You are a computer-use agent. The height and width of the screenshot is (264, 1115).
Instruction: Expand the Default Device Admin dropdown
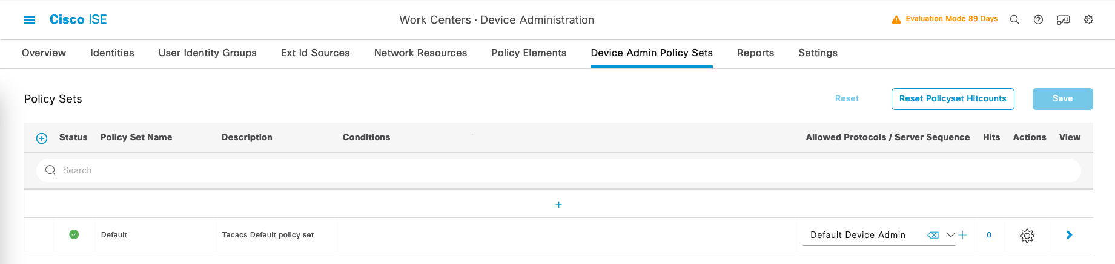pyautogui.click(x=950, y=235)
